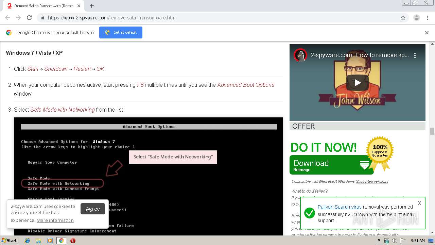
Task: Click the green Download Reimage button
Action: click(x=331, y=165)
